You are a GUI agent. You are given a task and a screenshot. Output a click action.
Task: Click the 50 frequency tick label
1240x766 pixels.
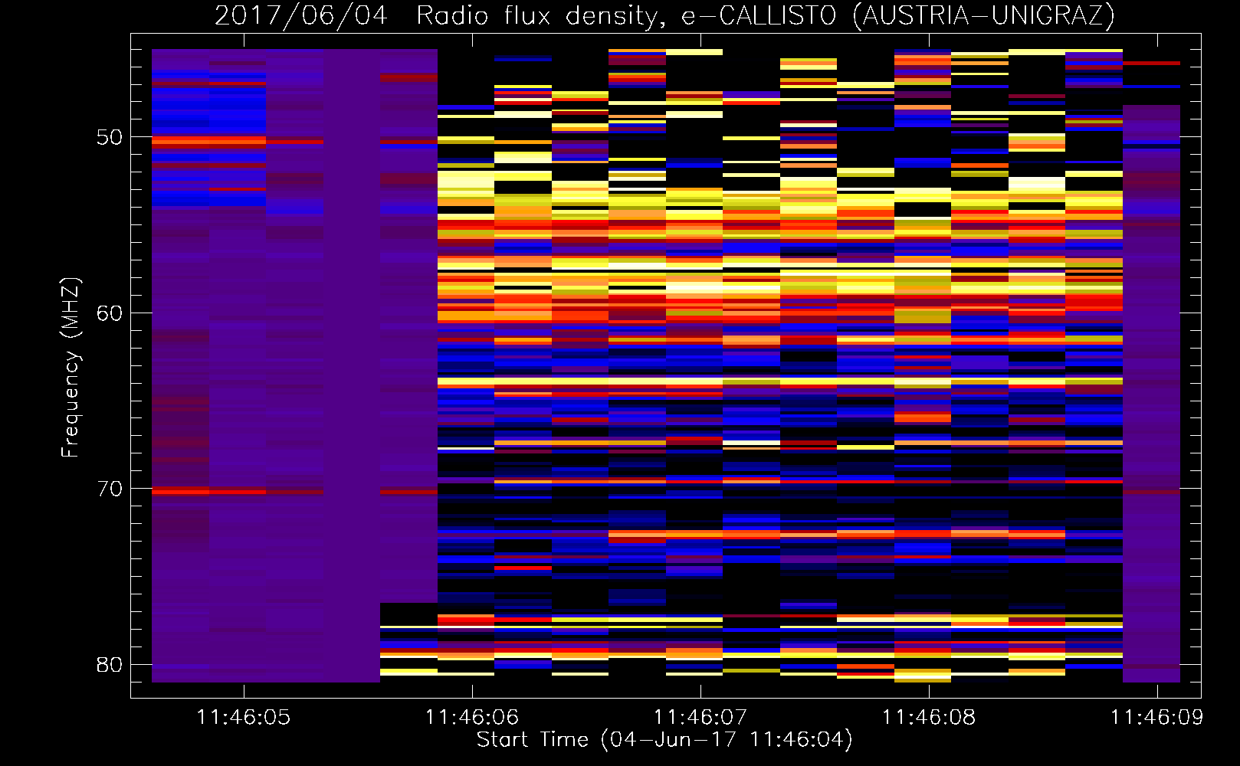tap(110, 137)
